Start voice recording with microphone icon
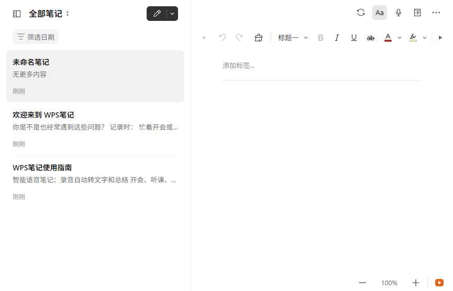This screenshot has width=453, height=291. 399,13
